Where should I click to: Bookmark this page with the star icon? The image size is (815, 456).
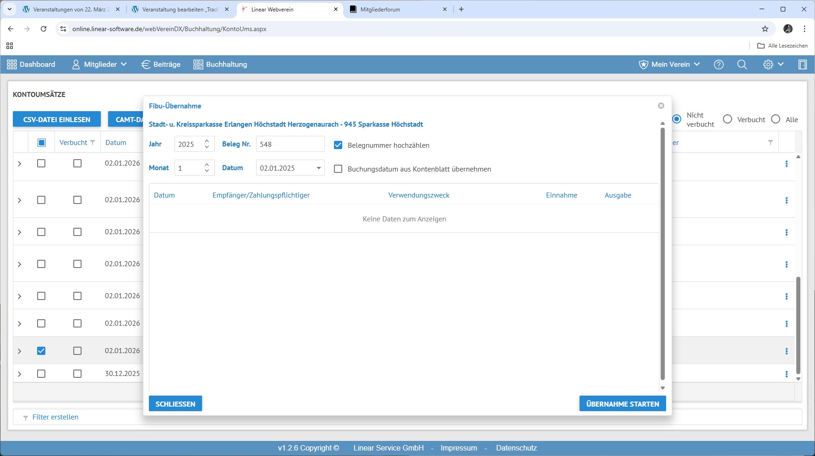[765, 29]
